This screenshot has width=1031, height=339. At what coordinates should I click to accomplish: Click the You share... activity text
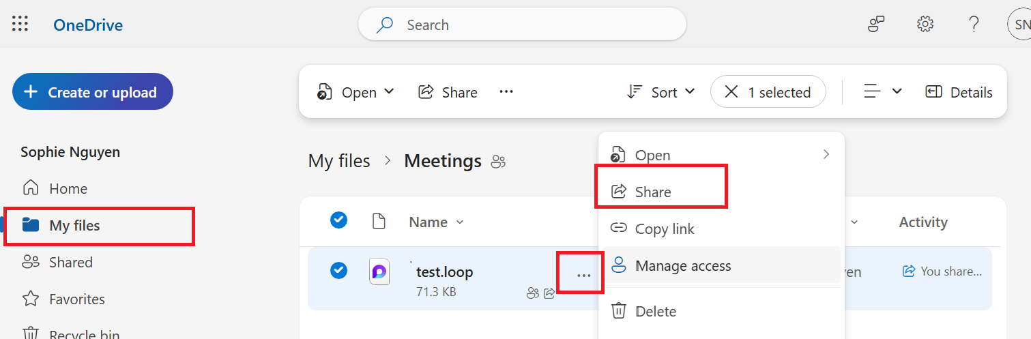950,271
